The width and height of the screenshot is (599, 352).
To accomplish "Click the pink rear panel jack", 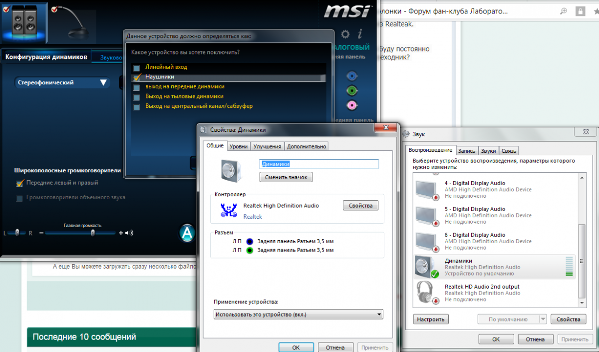I will (x=352, y=105).
